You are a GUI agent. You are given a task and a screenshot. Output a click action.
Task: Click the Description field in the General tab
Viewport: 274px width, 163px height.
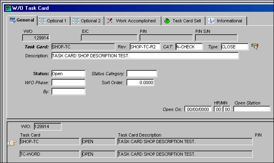(x=145, y=56)
